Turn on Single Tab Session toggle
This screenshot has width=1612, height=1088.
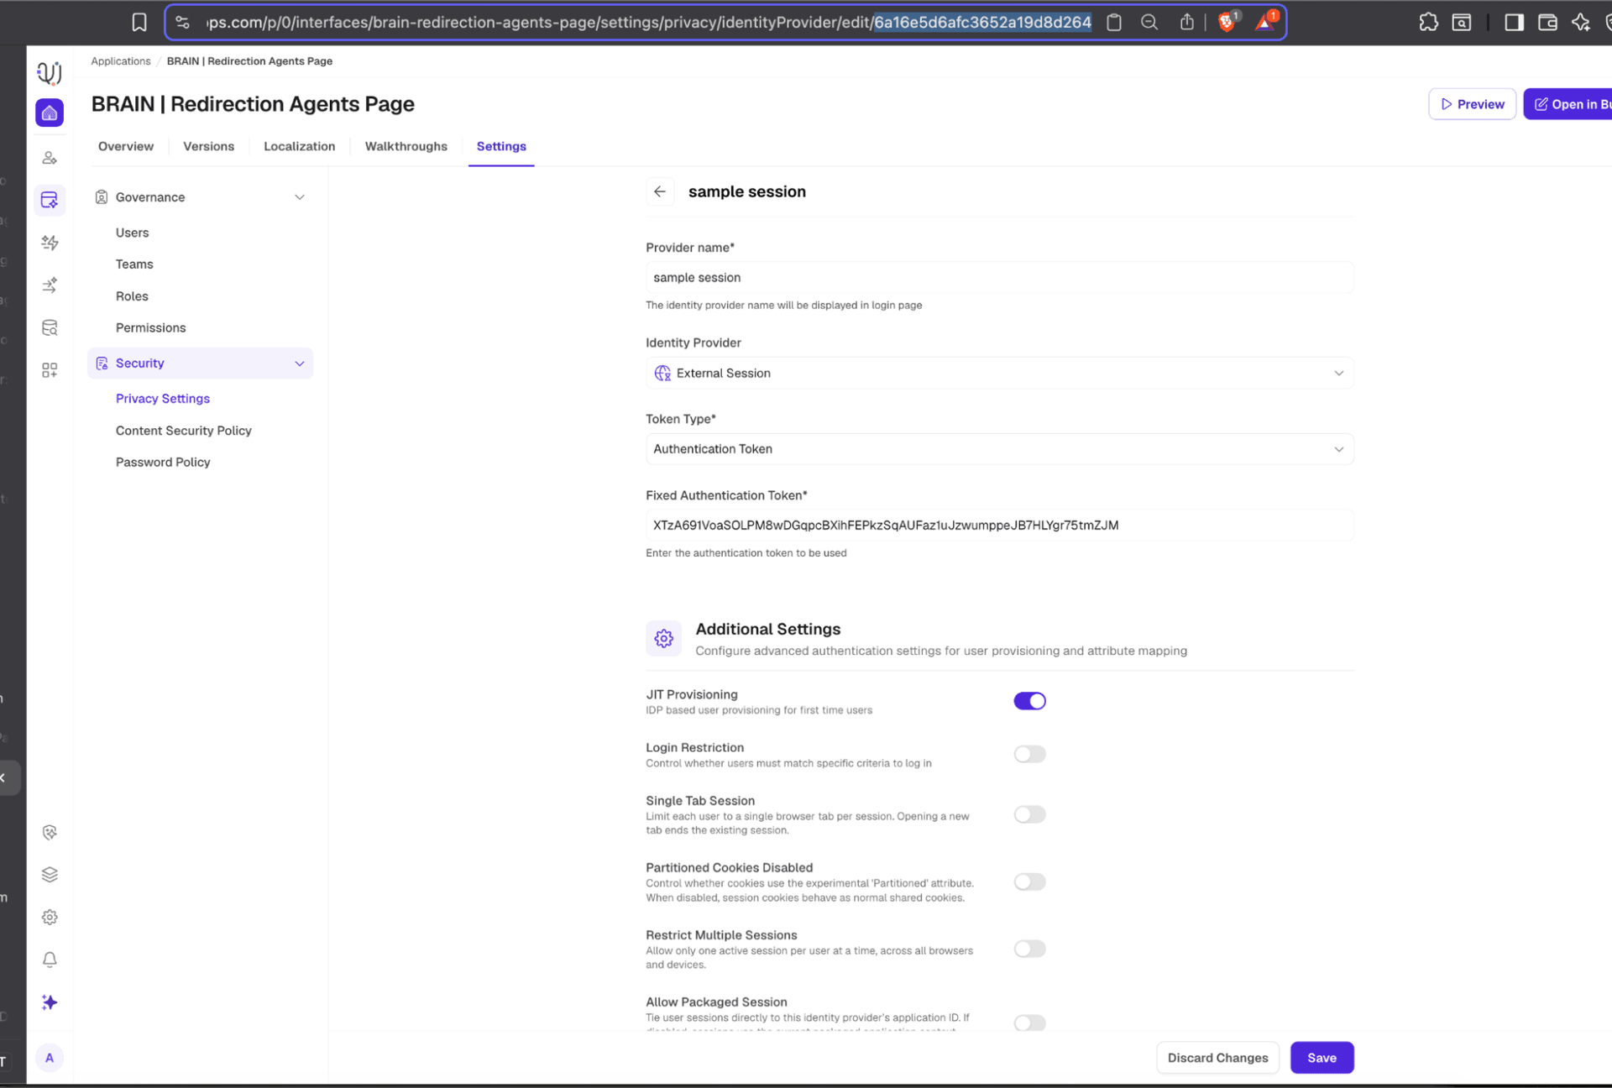point(1029,814)
